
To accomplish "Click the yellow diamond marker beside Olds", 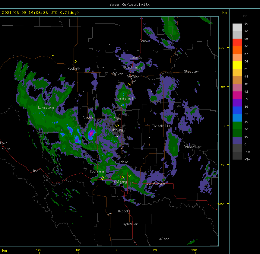I will [117, 126].
